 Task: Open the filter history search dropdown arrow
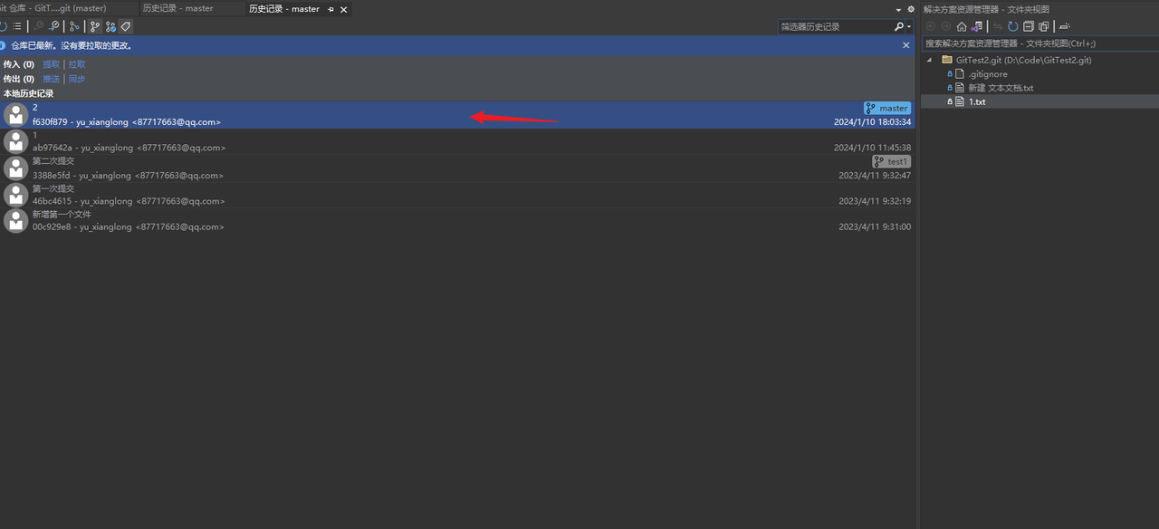click(908, 27)
